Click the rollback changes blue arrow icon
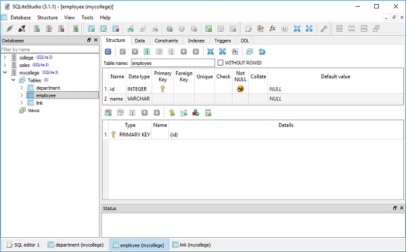Screen dimensions: 406x252 [262, 52]
